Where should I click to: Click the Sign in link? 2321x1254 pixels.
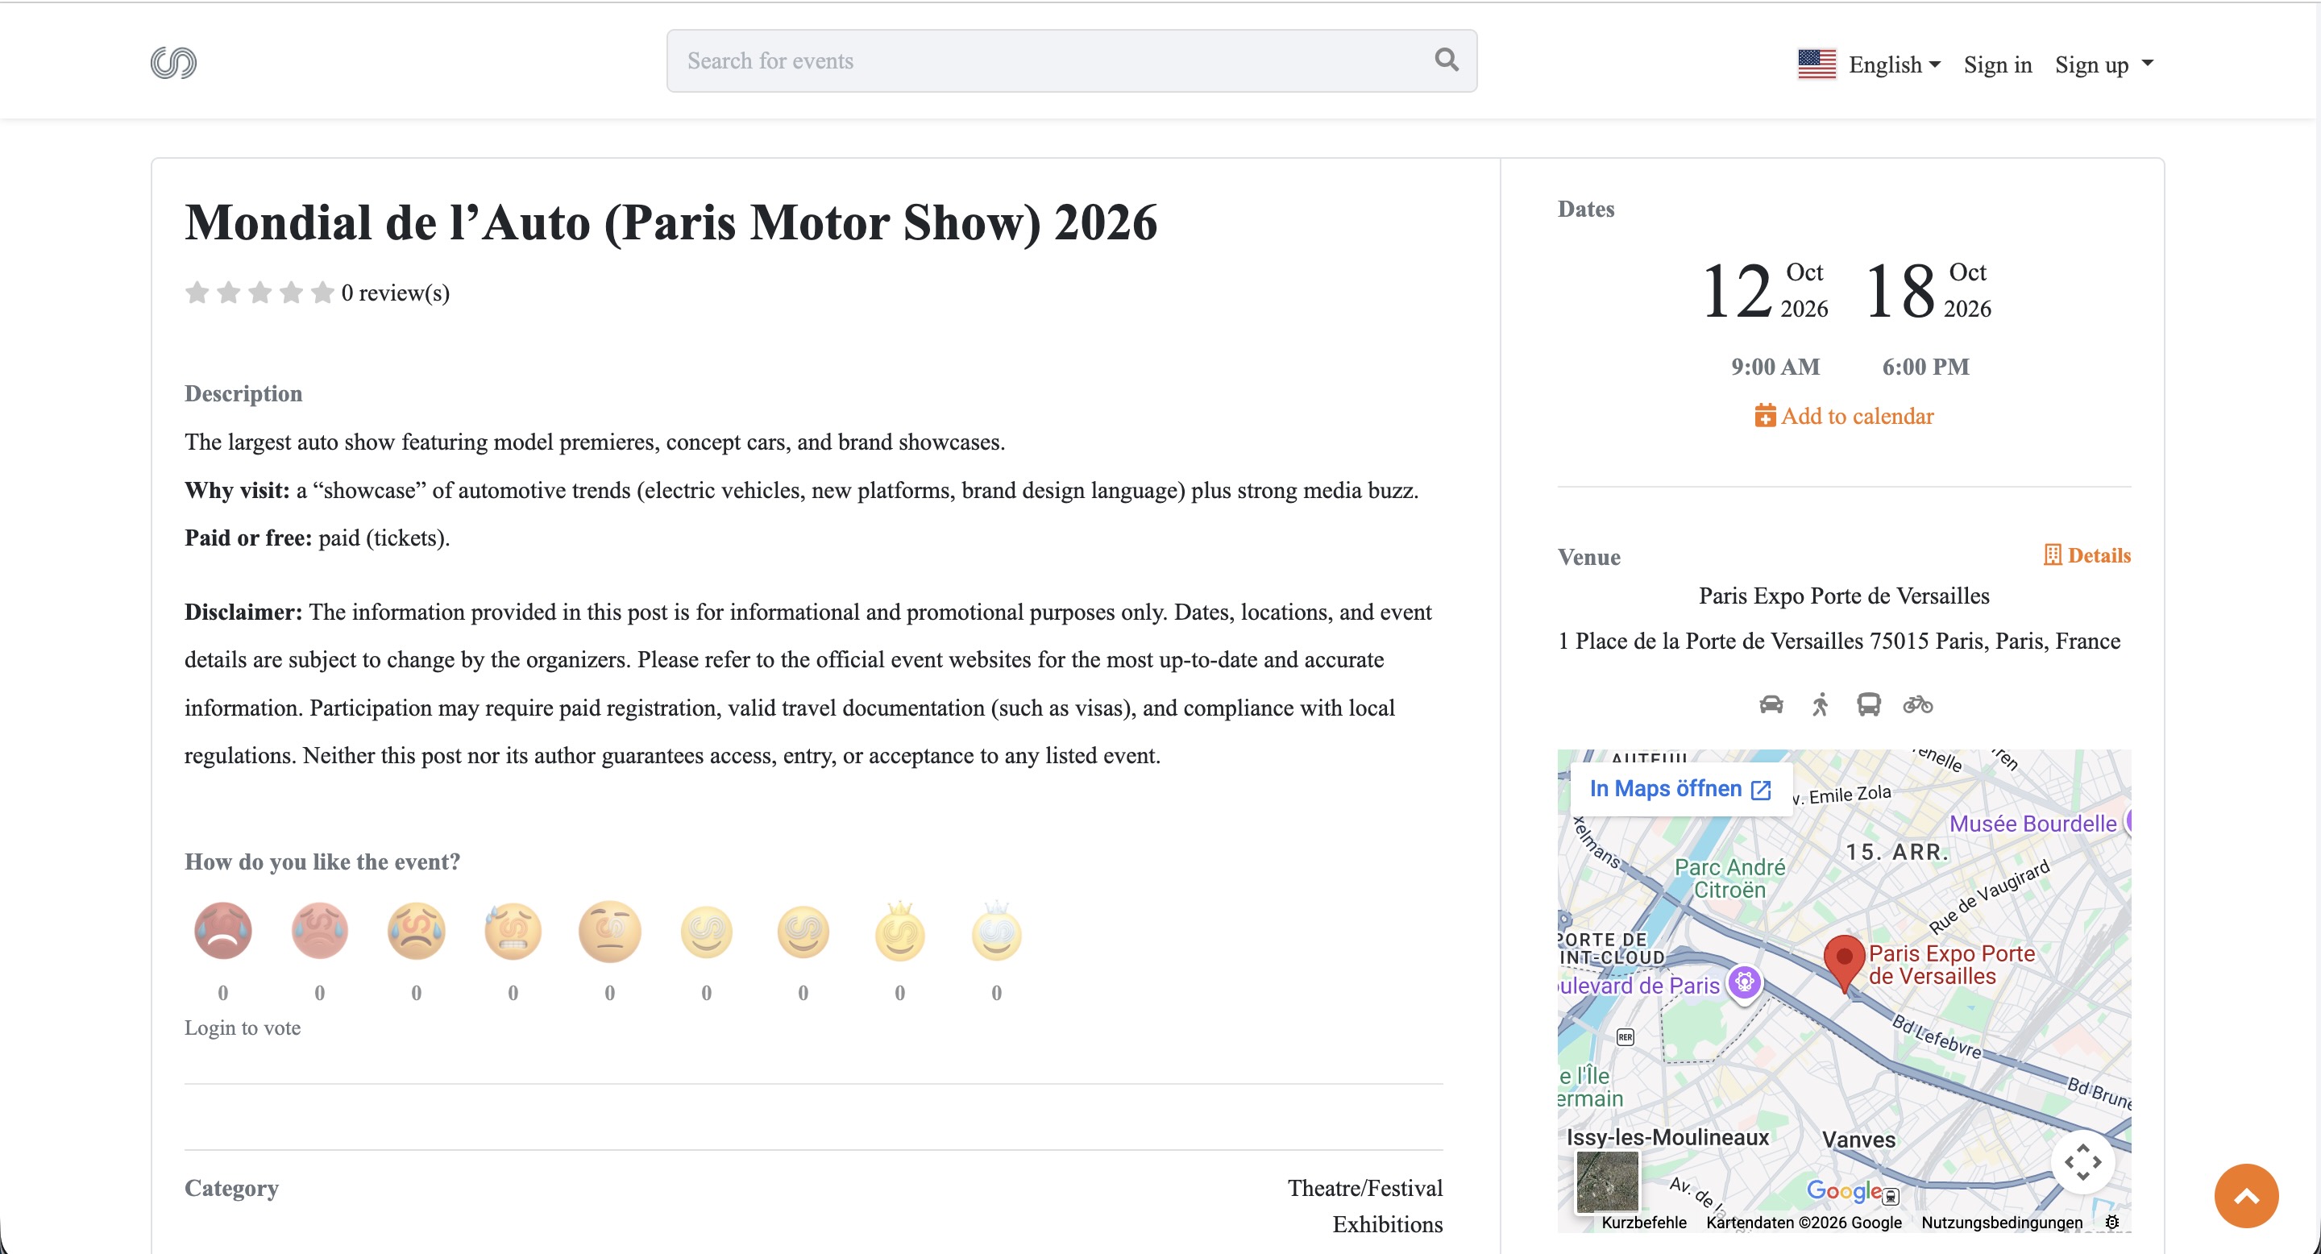click(1998, 64)
